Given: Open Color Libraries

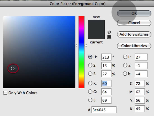Looking at the screenshot, I should coord(134,46).
